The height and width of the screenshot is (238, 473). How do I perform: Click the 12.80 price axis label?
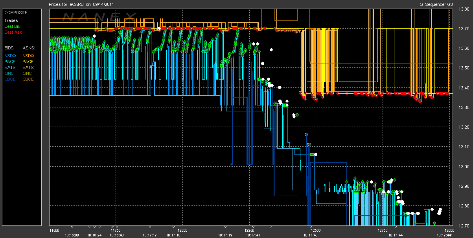click(464, 206)
